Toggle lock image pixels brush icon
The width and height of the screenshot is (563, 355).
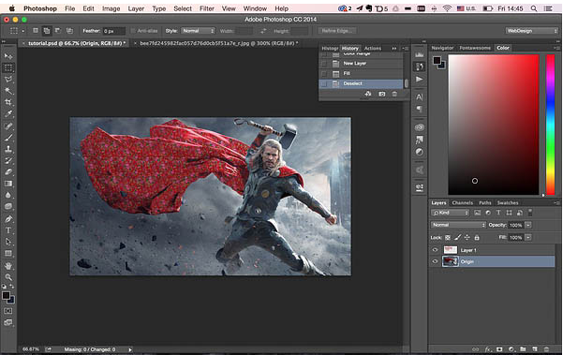[x=457, y=238]
